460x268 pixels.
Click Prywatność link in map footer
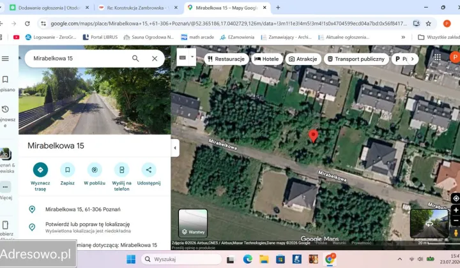click(x=361, y=243)
